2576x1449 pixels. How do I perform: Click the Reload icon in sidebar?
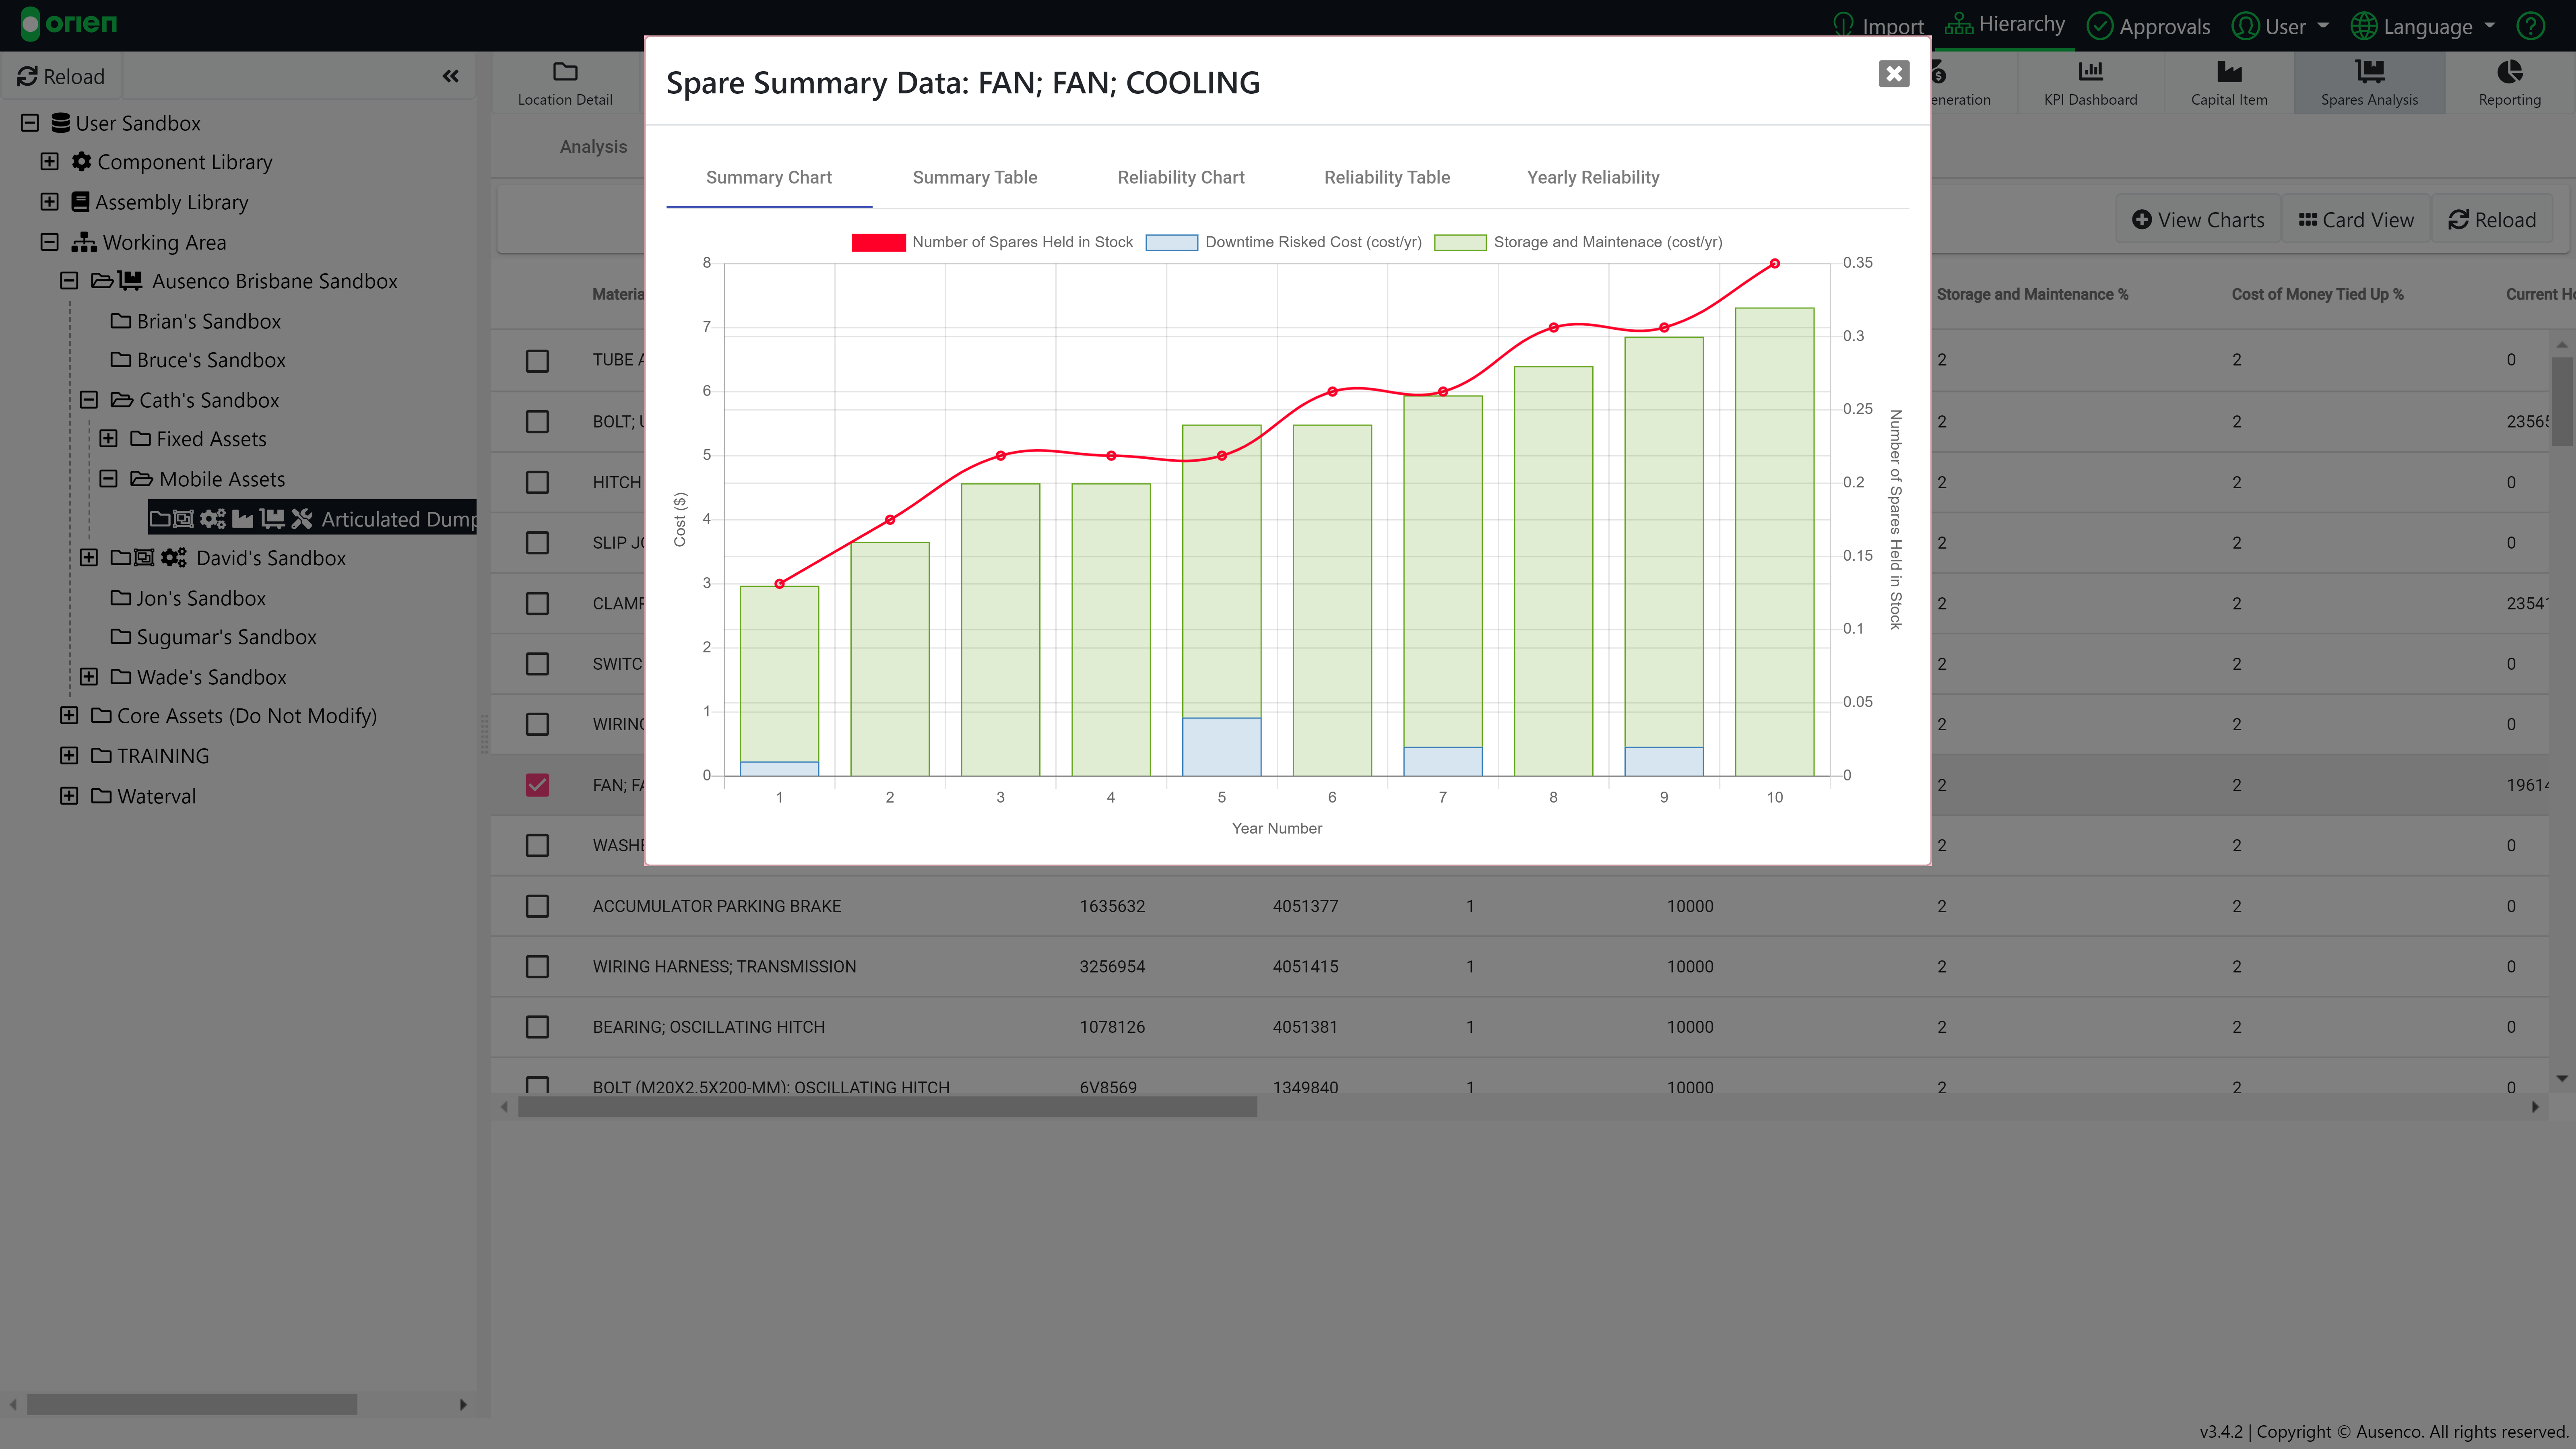pos(27,76)
